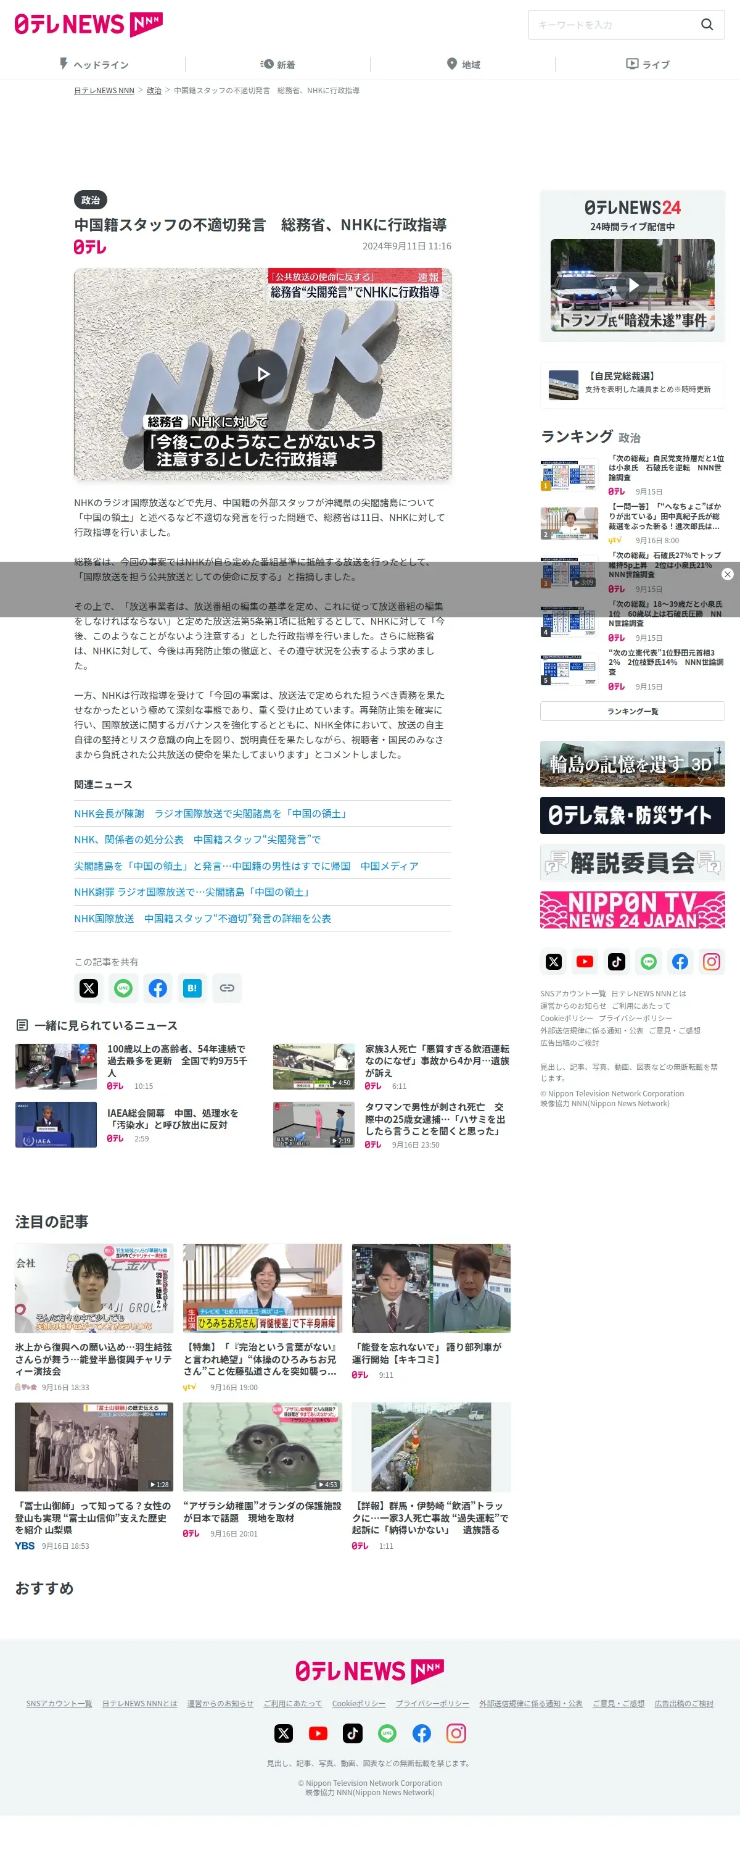Share article on LINE

tap(123, 988)
